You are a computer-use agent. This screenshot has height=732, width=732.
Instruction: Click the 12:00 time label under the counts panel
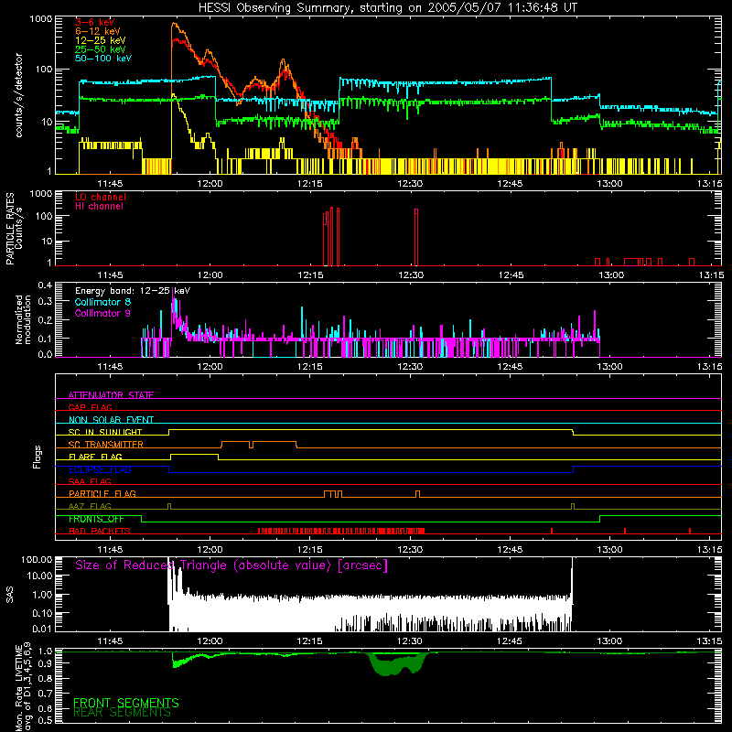click(x=210, y=184)
